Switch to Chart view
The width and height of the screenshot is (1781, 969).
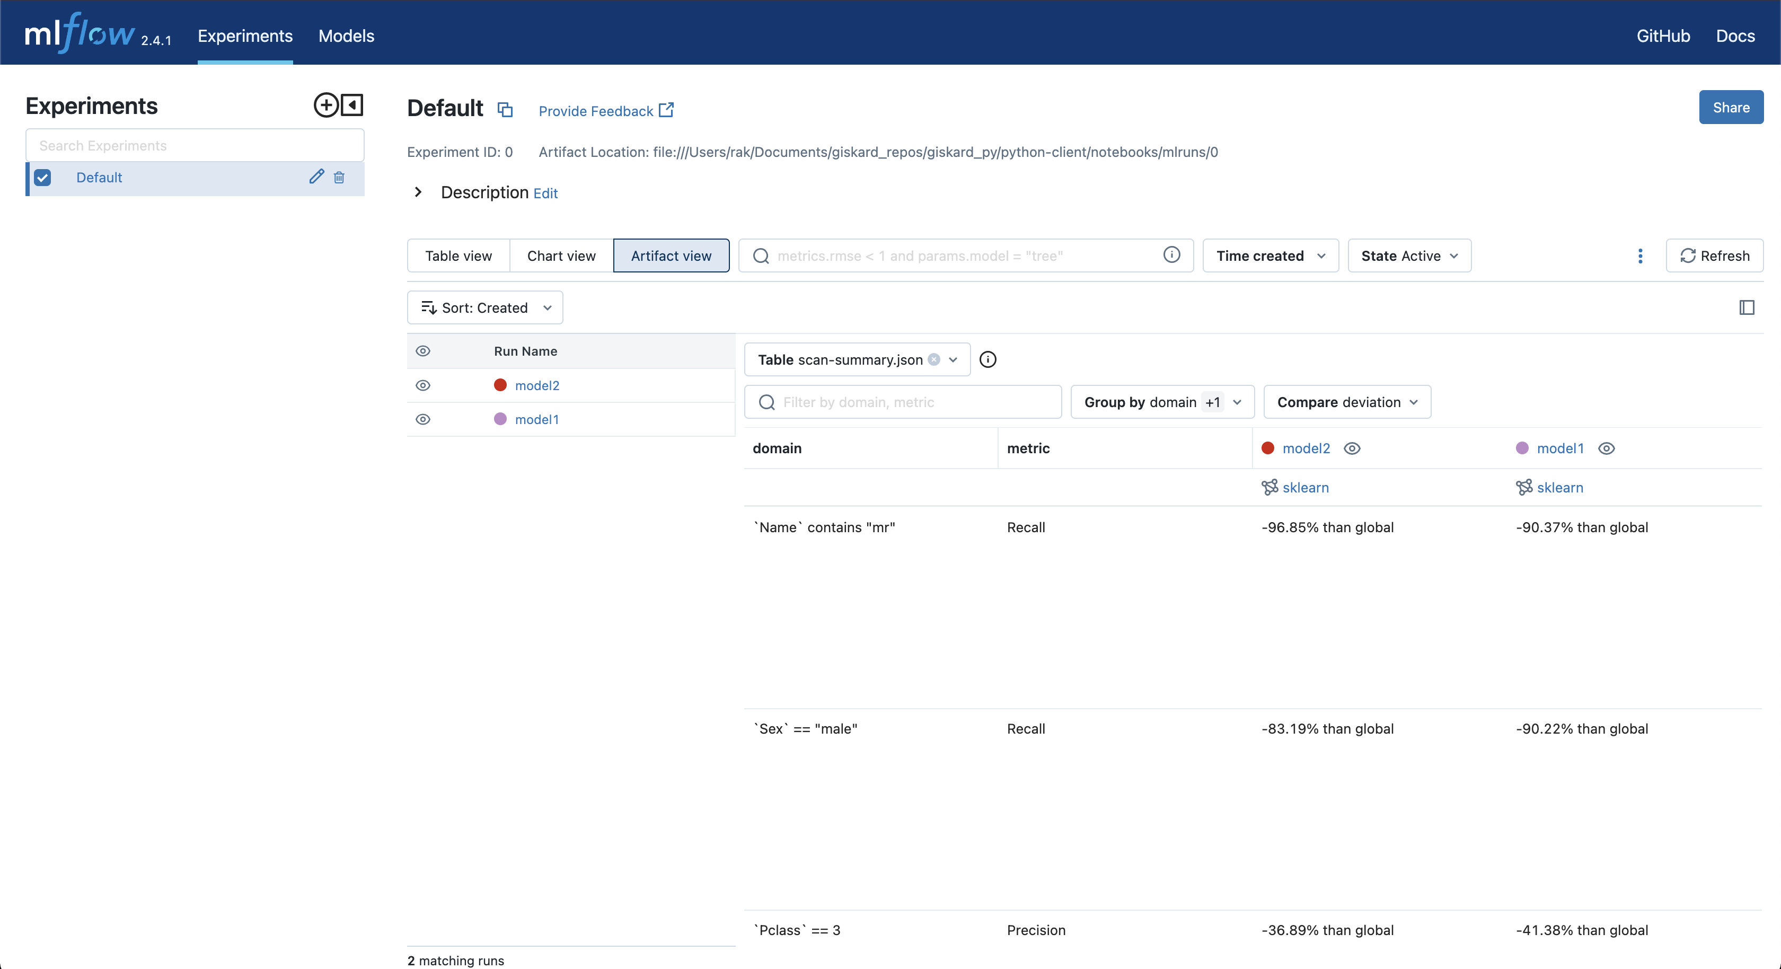[x=561, y=256]
